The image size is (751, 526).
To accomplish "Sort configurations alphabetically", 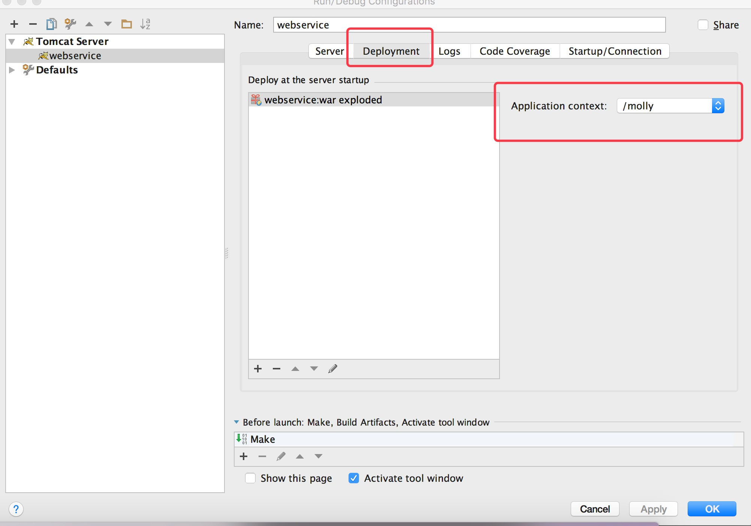I will coord(145,24).
